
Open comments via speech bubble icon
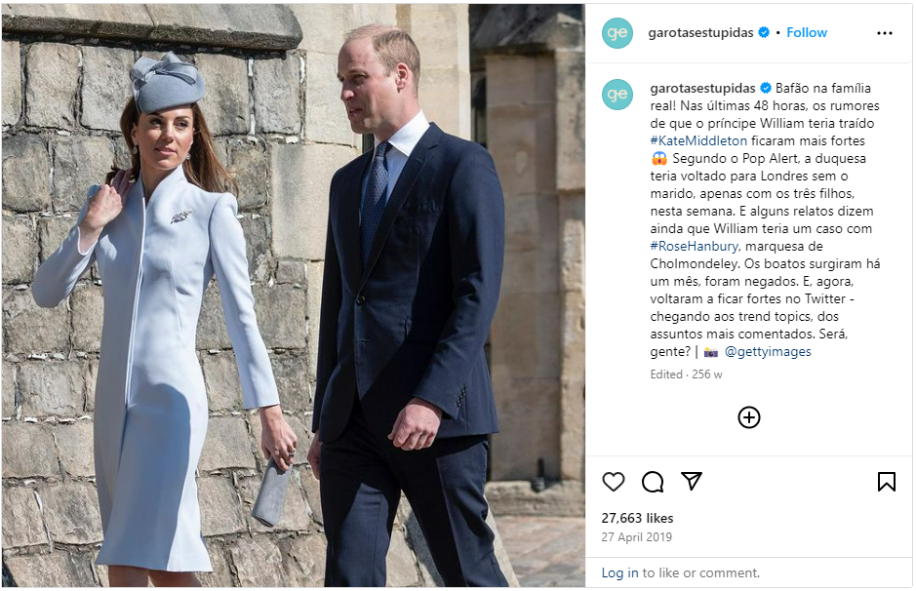653,482
